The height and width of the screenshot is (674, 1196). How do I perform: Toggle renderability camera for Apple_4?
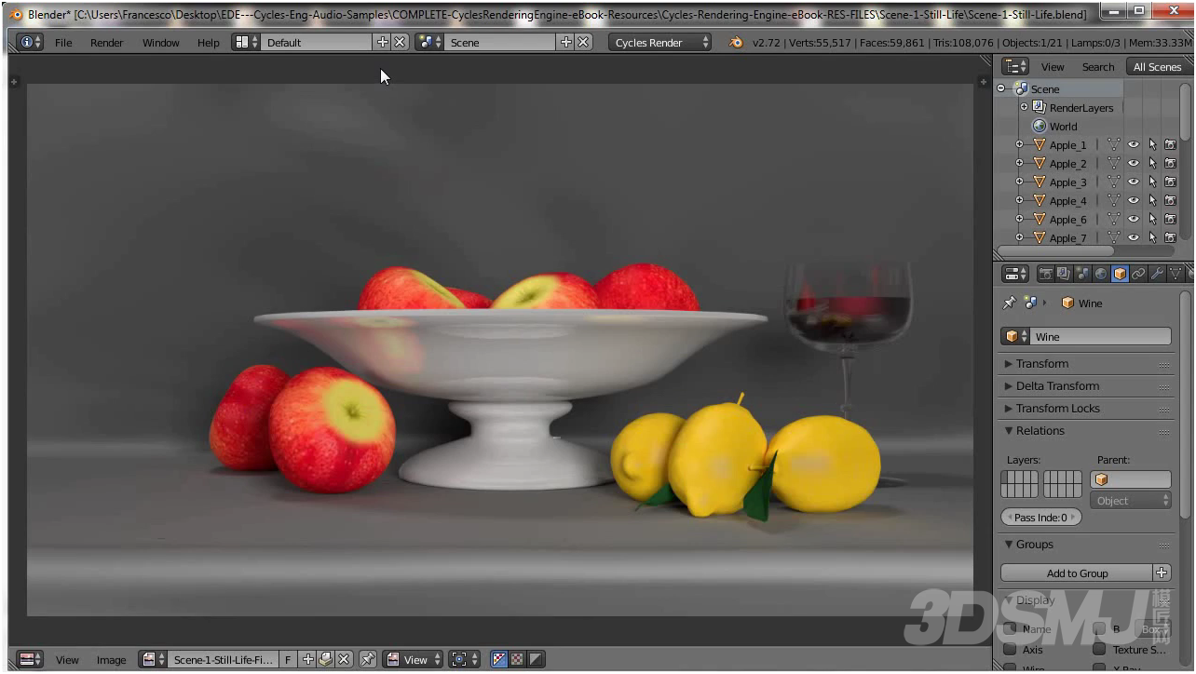[x=1171, y=200]
